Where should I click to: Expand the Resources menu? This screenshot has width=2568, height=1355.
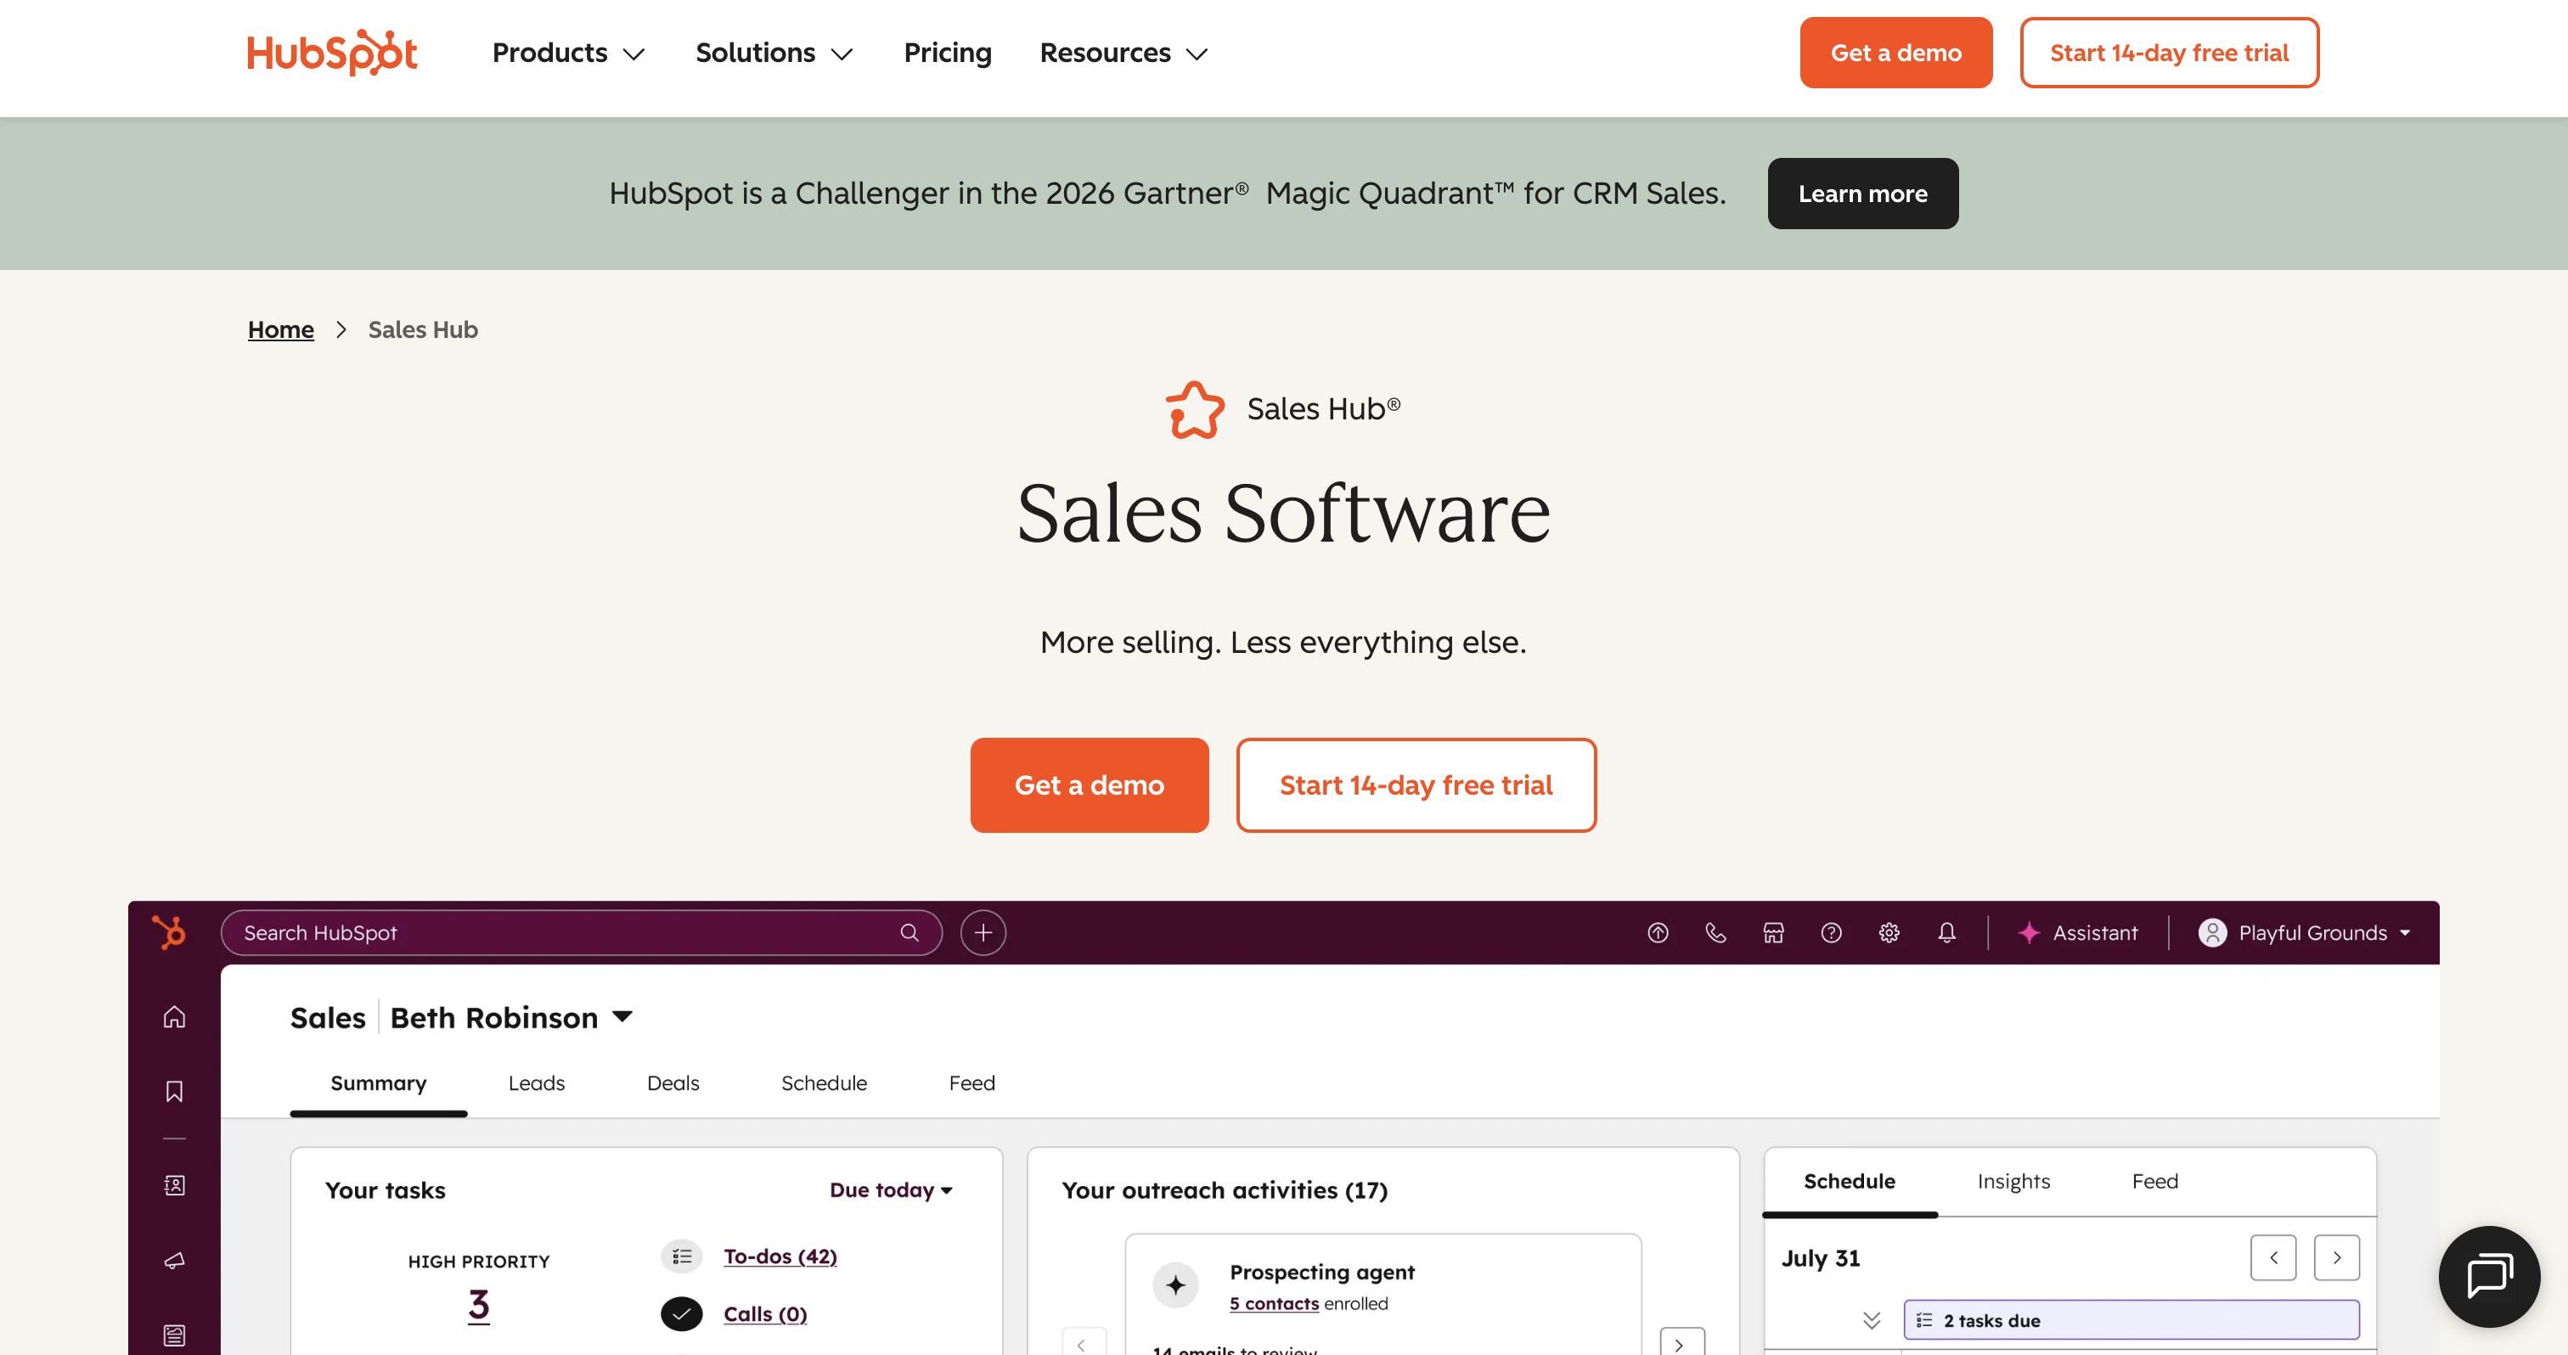pyautogui.click(x=1124, y=53)
